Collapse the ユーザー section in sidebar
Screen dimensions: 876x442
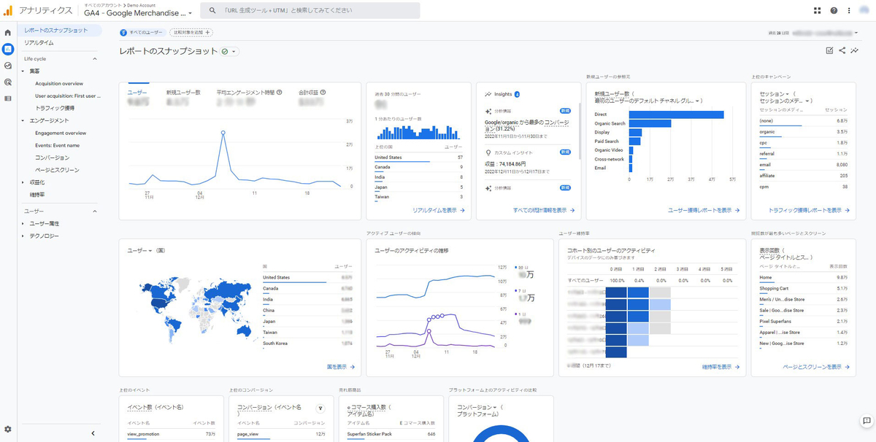tap(94, 211)
